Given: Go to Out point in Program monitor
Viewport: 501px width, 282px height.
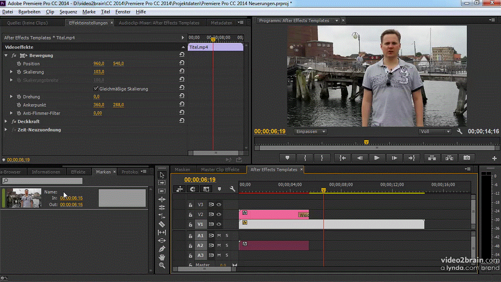Looking at the screenshot, I should coord(411,158).
